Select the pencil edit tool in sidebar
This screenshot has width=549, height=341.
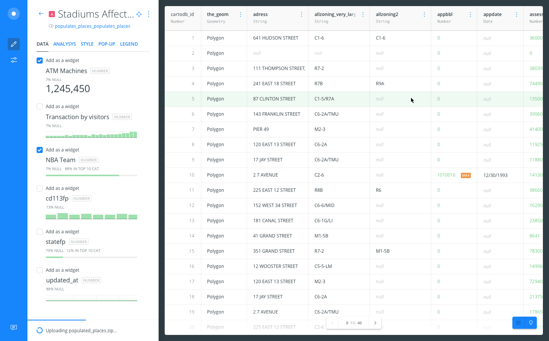point(14,44)
